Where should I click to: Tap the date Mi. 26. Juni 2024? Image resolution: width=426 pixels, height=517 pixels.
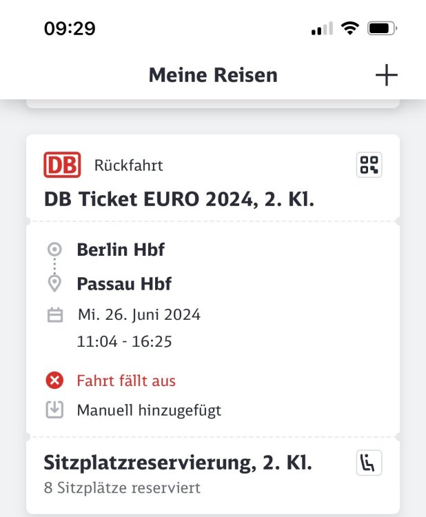tap(139, 315)
